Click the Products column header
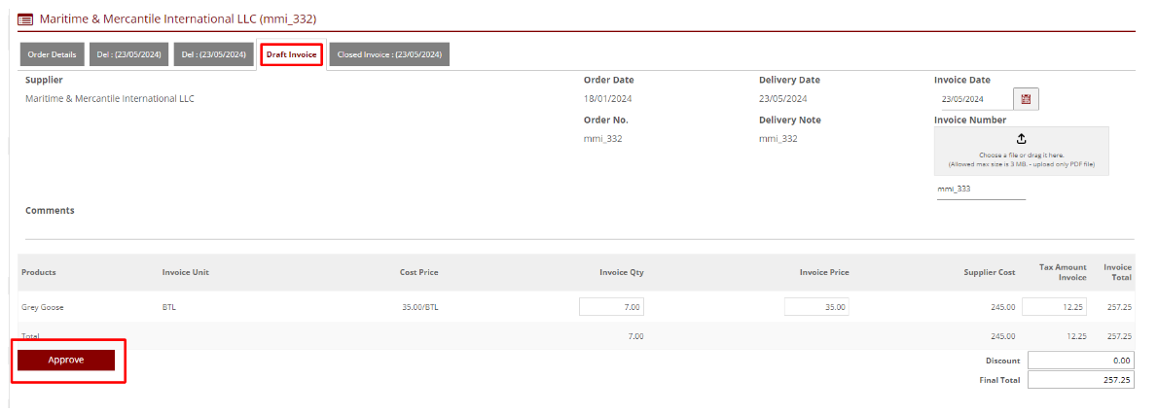Image resolution: width=1158 pixels, height=413 pixels. click(39, 272)
